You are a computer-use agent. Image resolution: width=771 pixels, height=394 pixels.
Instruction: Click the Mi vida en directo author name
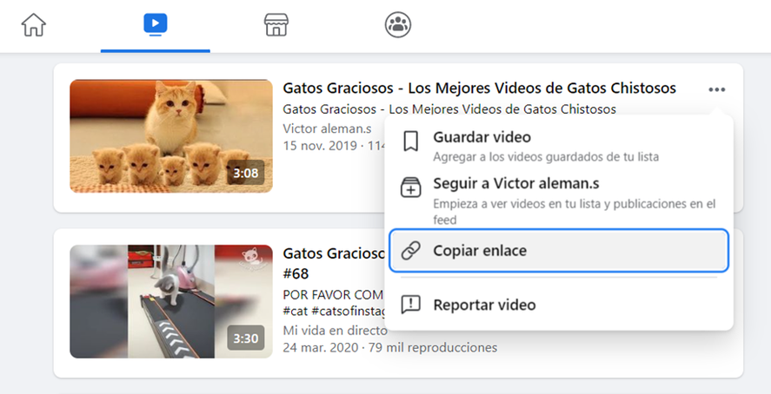335,331
